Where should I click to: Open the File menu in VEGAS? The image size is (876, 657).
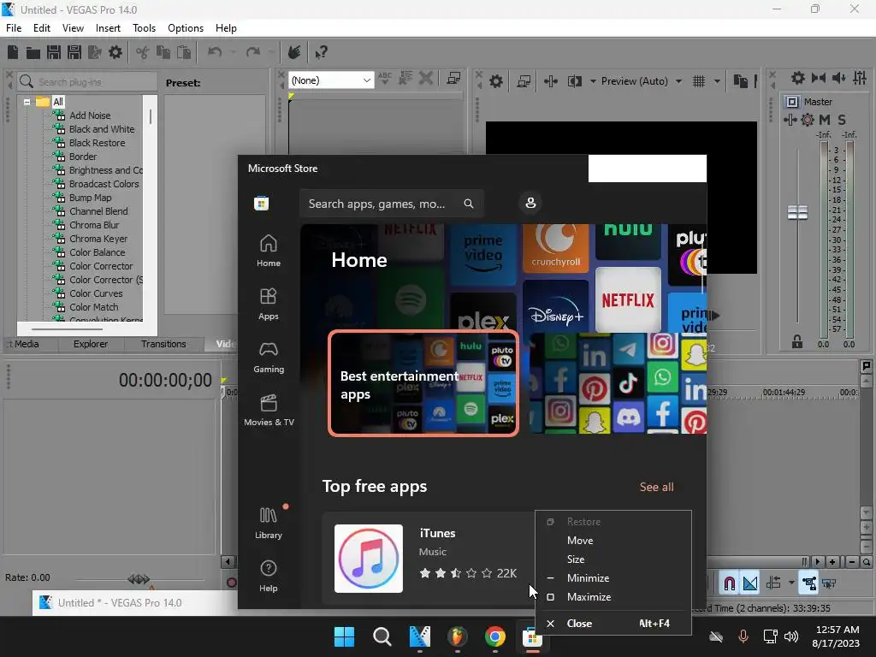pos(14,28)
